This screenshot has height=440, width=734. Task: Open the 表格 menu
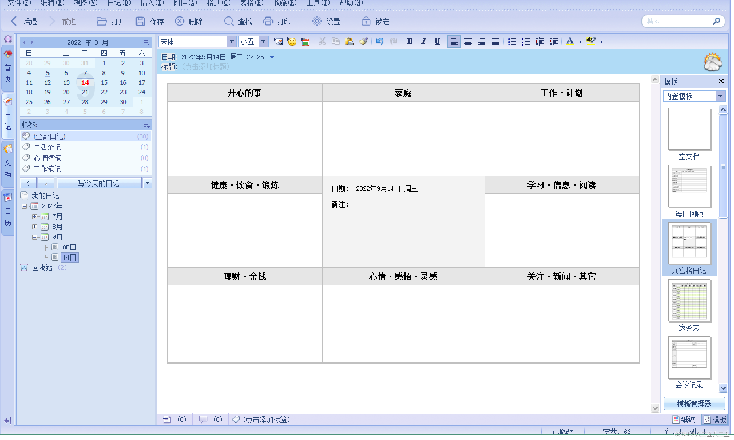coord(251,3)
